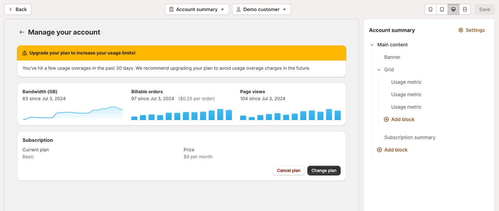The image size is (499, 211).
Task: Click the Back button in the top bar
Action: pyautogui.click(x=17, y=9)
